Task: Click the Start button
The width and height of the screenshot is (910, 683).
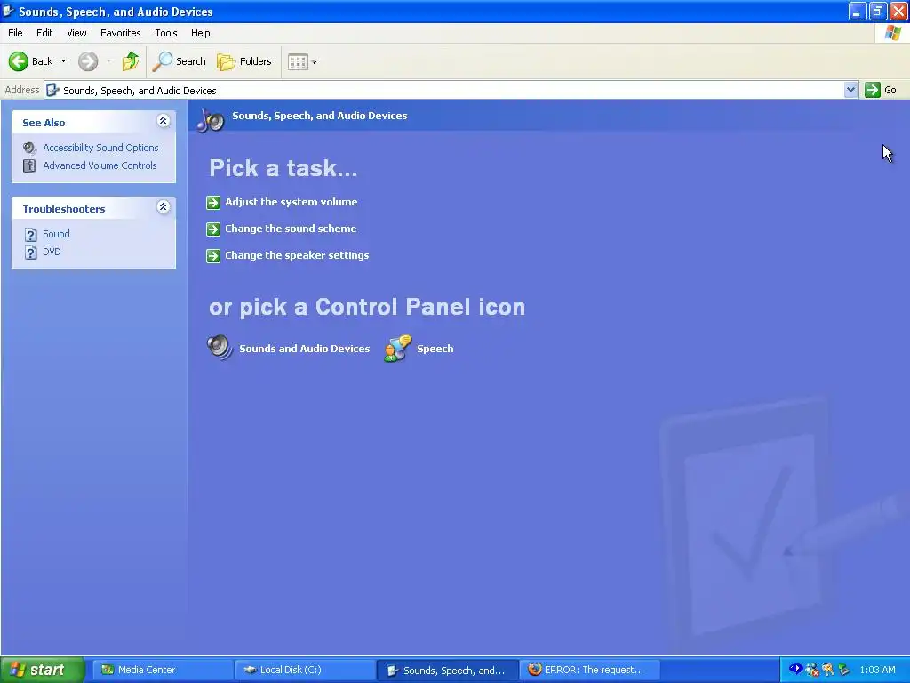Action: coord(43,670)
